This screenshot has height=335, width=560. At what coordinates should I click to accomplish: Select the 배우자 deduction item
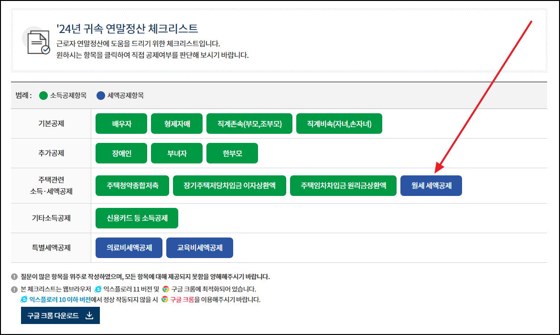(121, 123)
